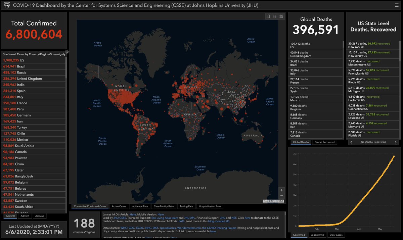The height and width of the screenshot is (240, 403).
Task: Click the JHU shield logo
Action: tap(7, 6)
